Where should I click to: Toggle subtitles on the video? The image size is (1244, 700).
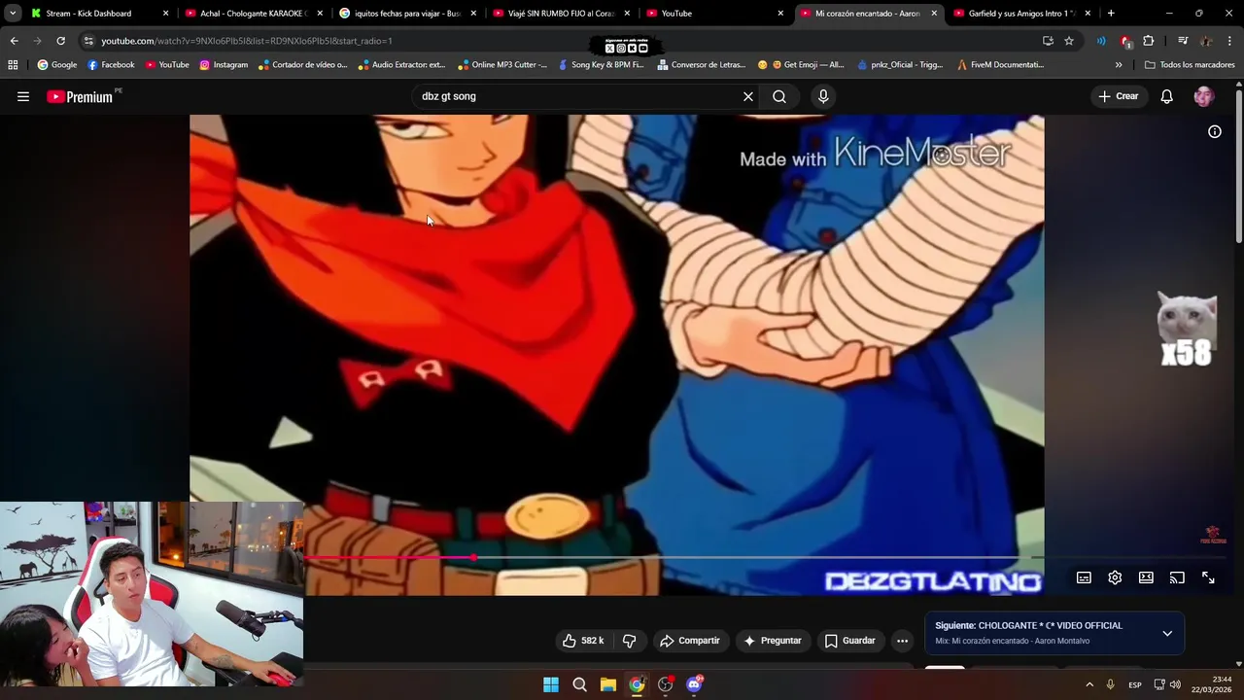pyautogui.click(x=1084, y=577)
